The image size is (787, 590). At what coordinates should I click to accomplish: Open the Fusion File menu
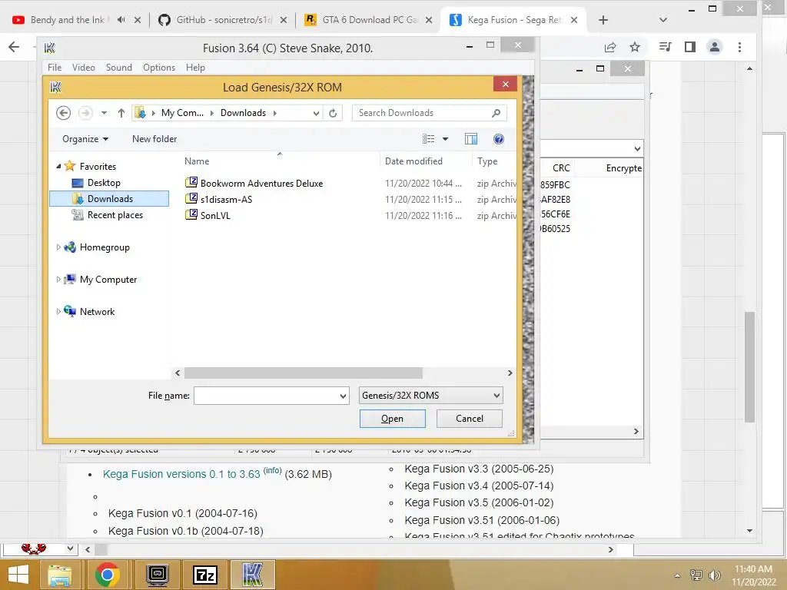click(55, 68)
